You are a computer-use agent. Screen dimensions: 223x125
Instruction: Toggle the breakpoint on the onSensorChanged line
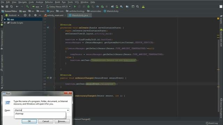click(x=51, y=78)
